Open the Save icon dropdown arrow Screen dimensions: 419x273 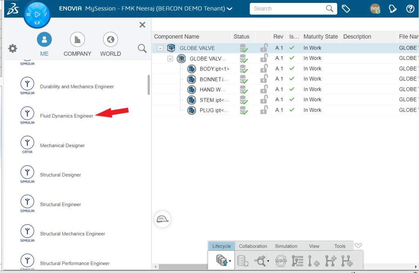pyautogui.click(x=230, y=261)
